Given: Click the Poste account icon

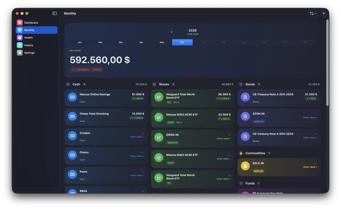Looking at the screenshot, I should (x=72, y=174).
